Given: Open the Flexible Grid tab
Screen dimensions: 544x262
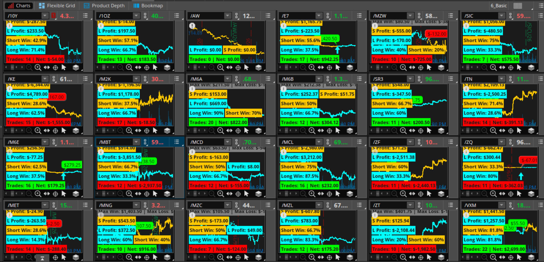Looking at the screenshot, I should pos(57,5).
